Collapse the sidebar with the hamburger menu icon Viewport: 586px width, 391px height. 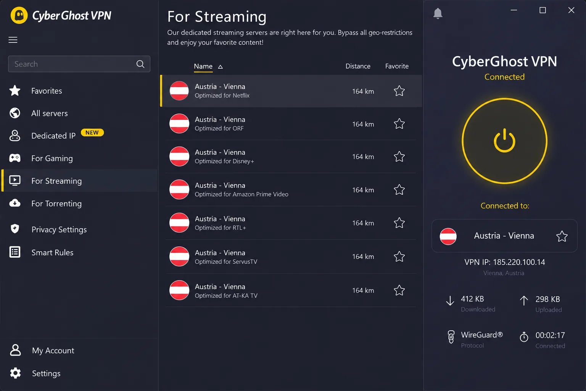point(13,40)
